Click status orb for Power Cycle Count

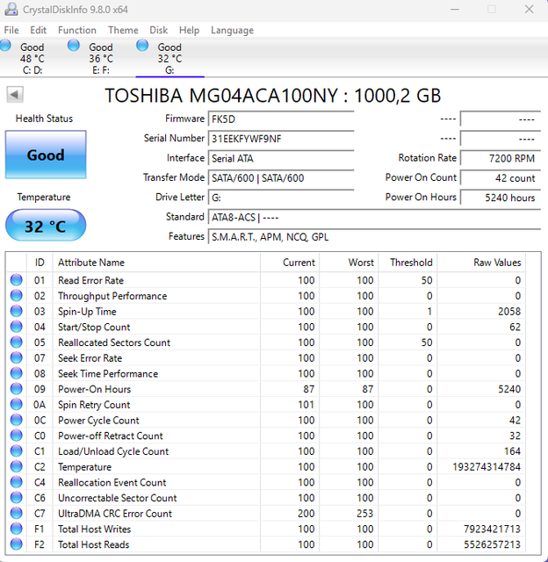[x=16, y=420]
